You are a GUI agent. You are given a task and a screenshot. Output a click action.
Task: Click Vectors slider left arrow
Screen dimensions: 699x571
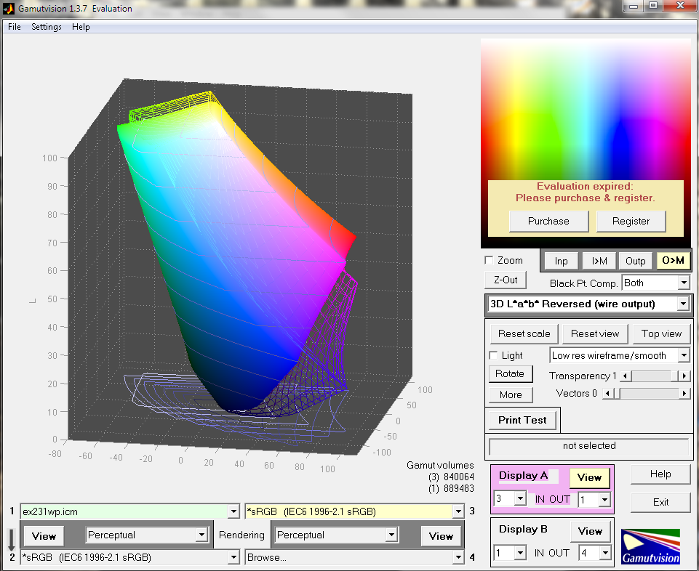coord(607,393)
